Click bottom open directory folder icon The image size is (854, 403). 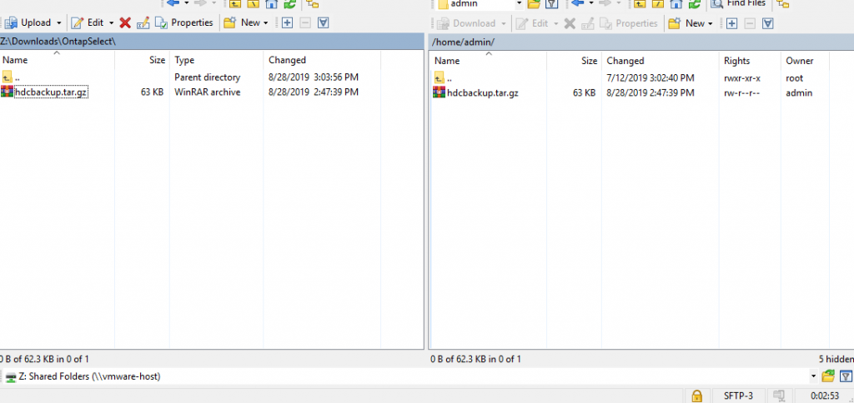[x=828, y=376]
